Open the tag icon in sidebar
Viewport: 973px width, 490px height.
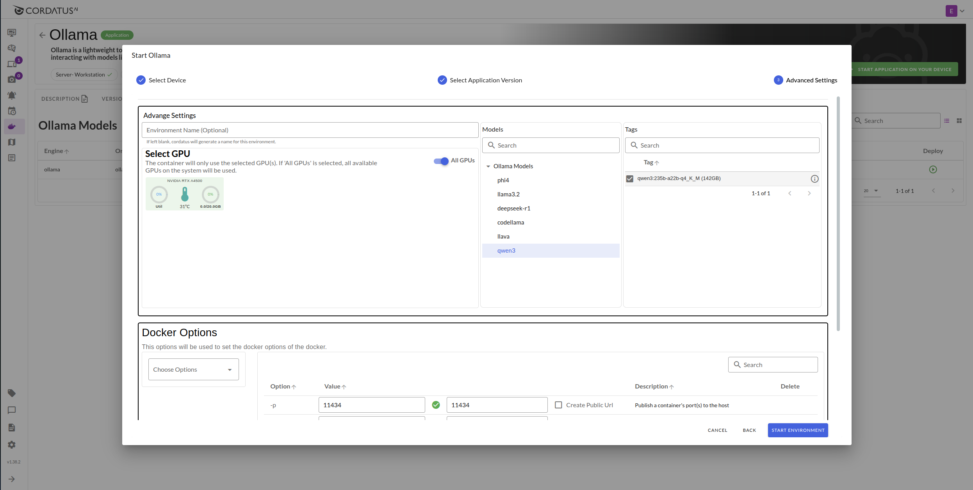pos(12,393)
